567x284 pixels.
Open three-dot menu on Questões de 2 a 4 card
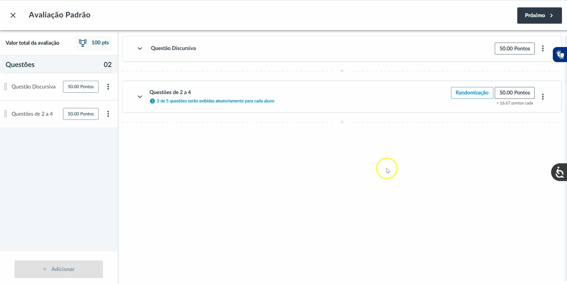pos(543,97)
